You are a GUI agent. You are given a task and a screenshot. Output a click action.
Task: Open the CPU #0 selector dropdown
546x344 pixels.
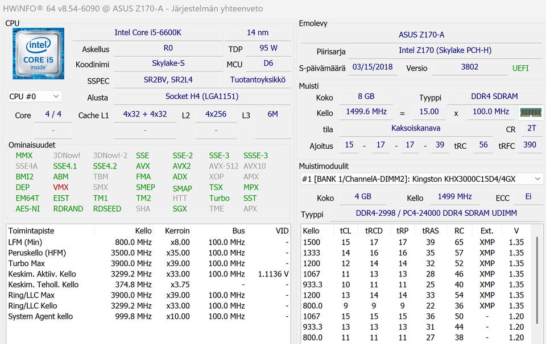pos(35,97)
